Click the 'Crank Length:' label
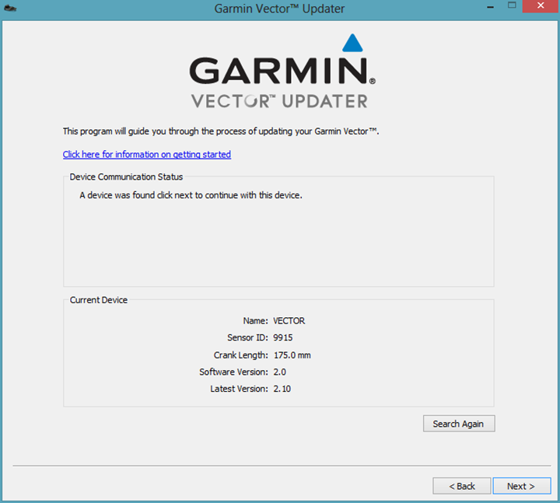Viewport: 560px width, 503px height. point(240,355)
